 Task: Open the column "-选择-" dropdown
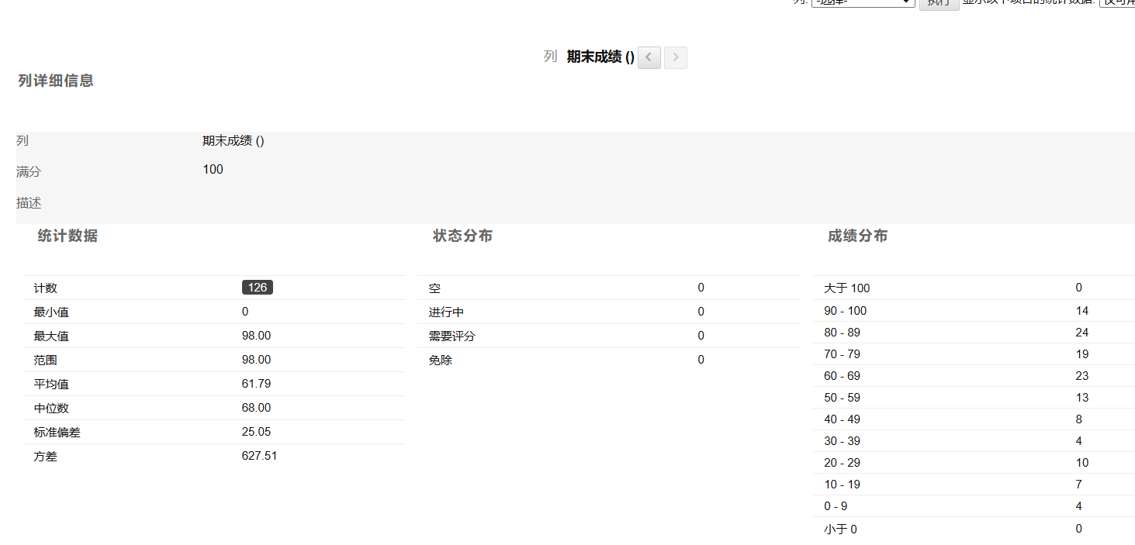(x=863, y=2)
